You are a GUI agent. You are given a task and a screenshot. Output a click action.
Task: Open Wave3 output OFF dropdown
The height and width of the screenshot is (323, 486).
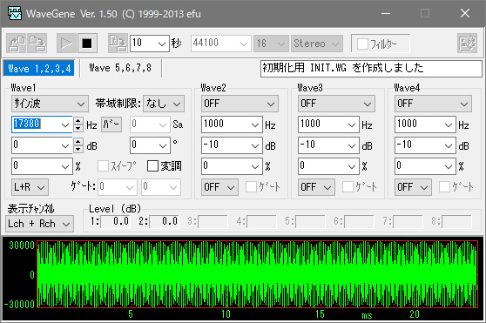(316, 187)
